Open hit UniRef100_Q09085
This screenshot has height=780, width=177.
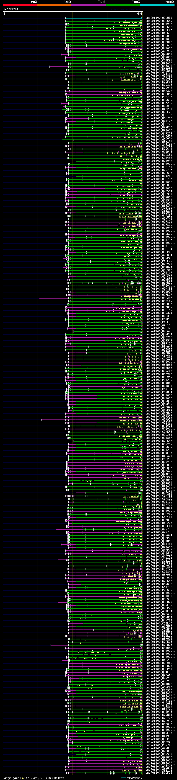tap(159, 79)
